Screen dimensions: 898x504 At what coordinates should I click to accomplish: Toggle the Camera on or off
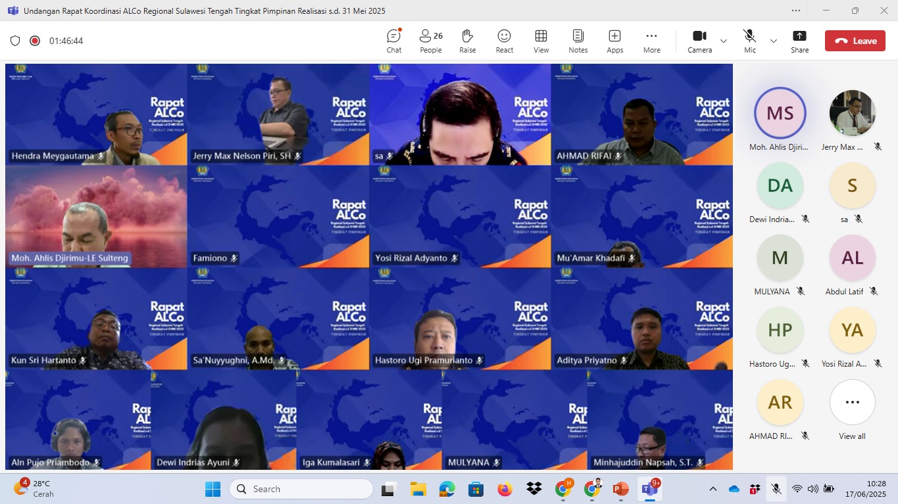[x=699, y=41]
